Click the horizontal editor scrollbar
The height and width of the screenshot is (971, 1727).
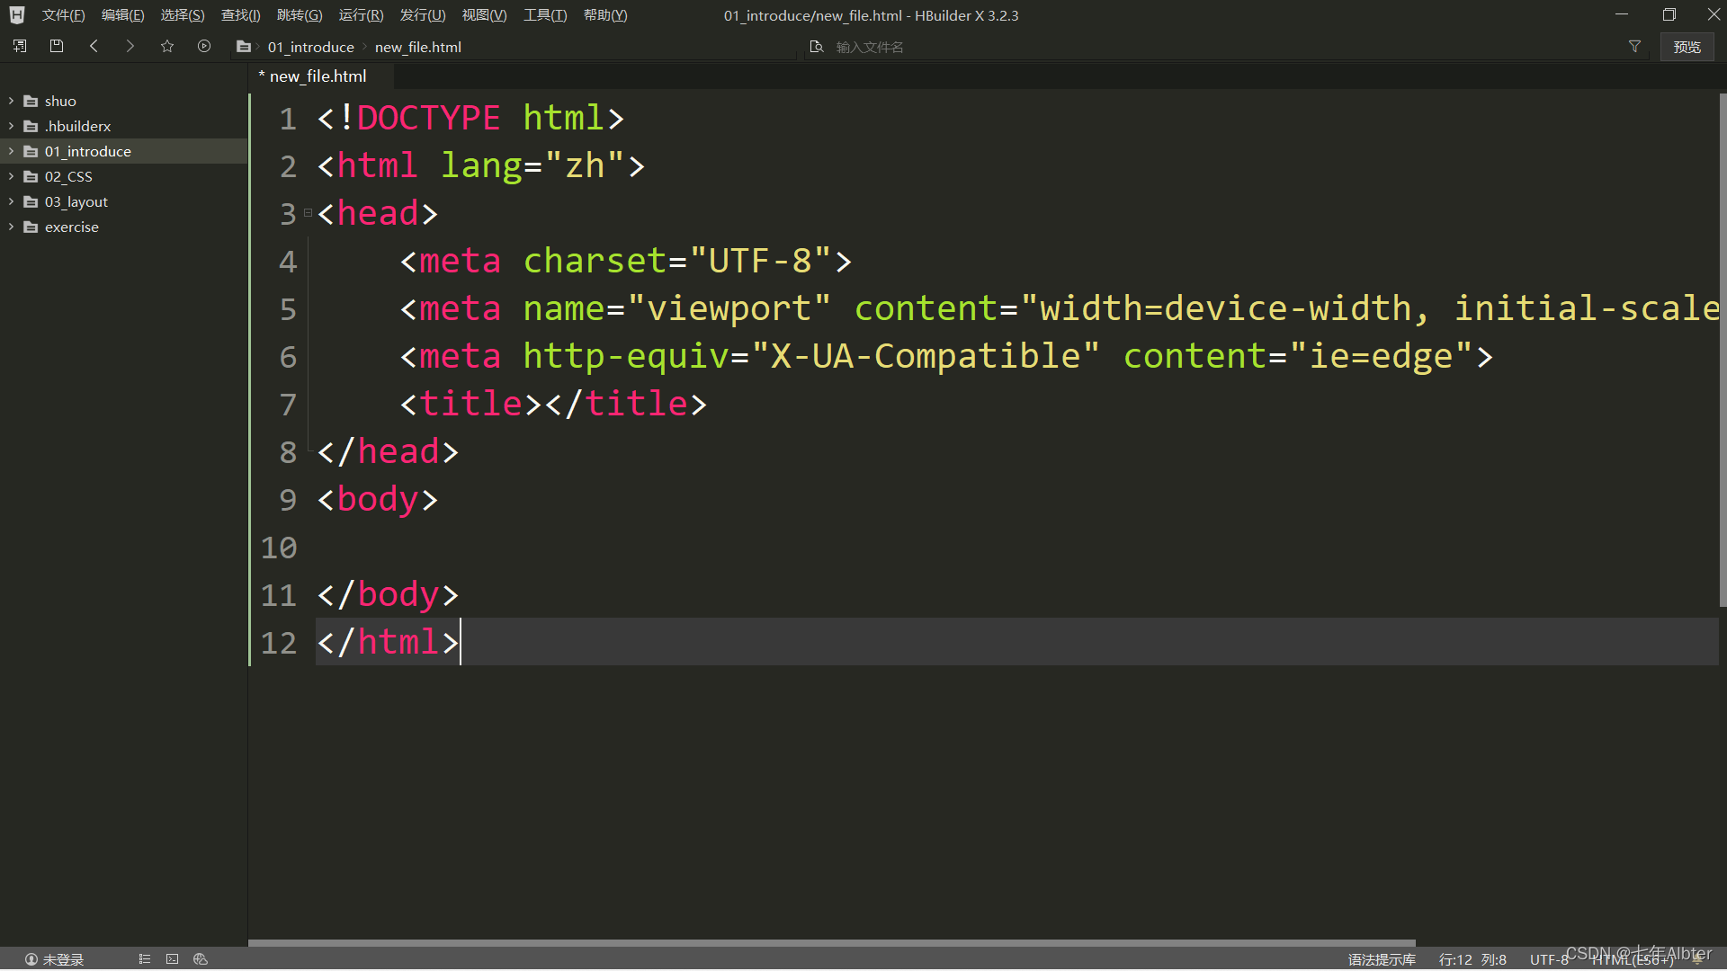(x=831, y=943)
